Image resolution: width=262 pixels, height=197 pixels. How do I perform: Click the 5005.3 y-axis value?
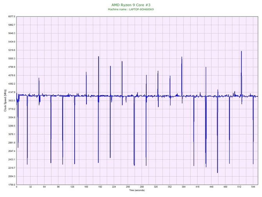(x=12, y=59)
